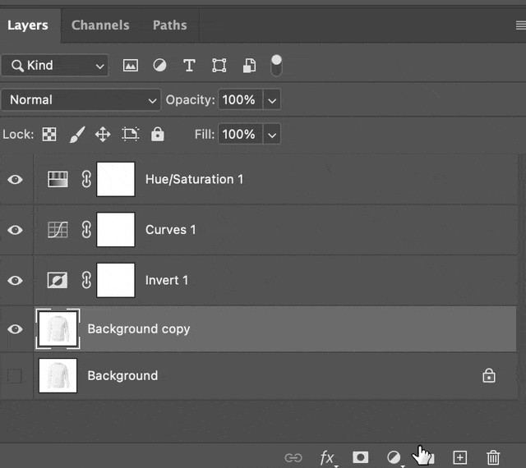Add layer style fx button

pos(327,457)
